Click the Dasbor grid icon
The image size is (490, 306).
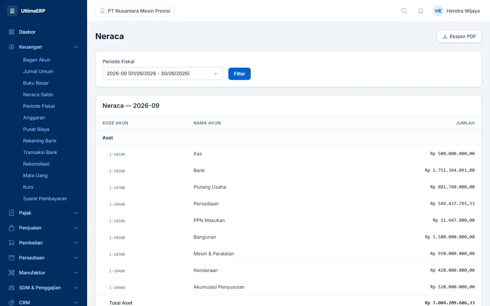pyautogui.click(x=12, y=32)
